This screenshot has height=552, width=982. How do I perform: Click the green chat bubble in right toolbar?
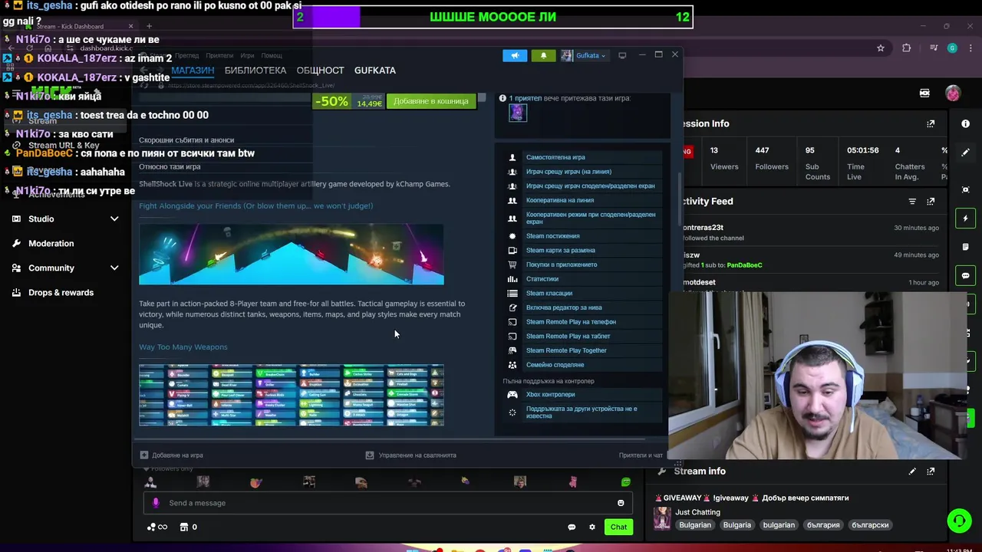(x=965, y=275)
